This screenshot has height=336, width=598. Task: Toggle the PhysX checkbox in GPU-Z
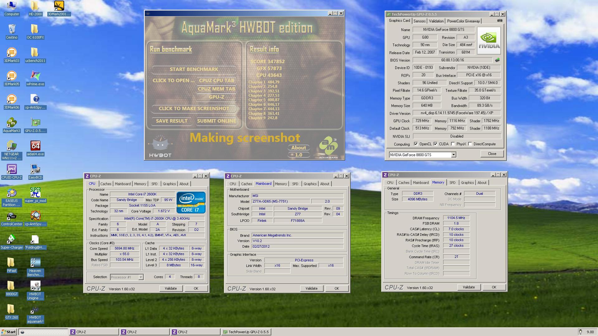pos(453,144)
